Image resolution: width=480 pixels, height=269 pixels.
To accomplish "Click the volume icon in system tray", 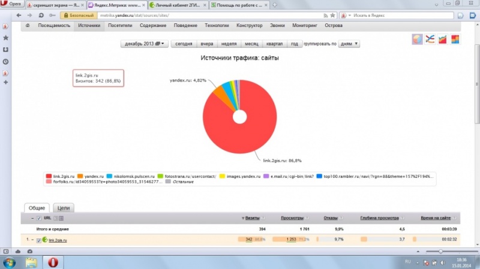I will 443,262.
